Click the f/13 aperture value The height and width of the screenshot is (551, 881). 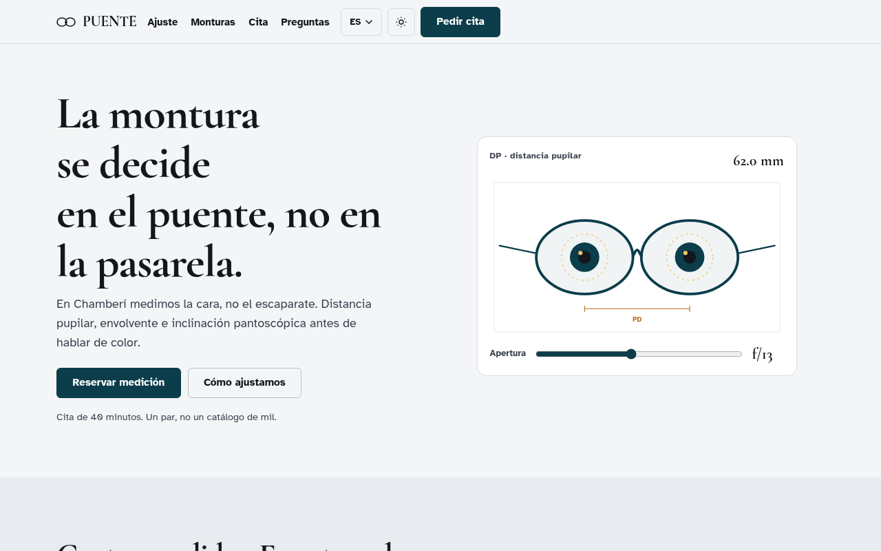763,355
